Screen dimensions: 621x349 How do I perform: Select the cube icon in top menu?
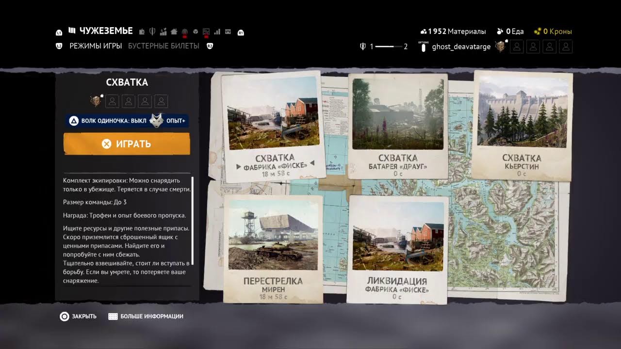tap(195, 32)
